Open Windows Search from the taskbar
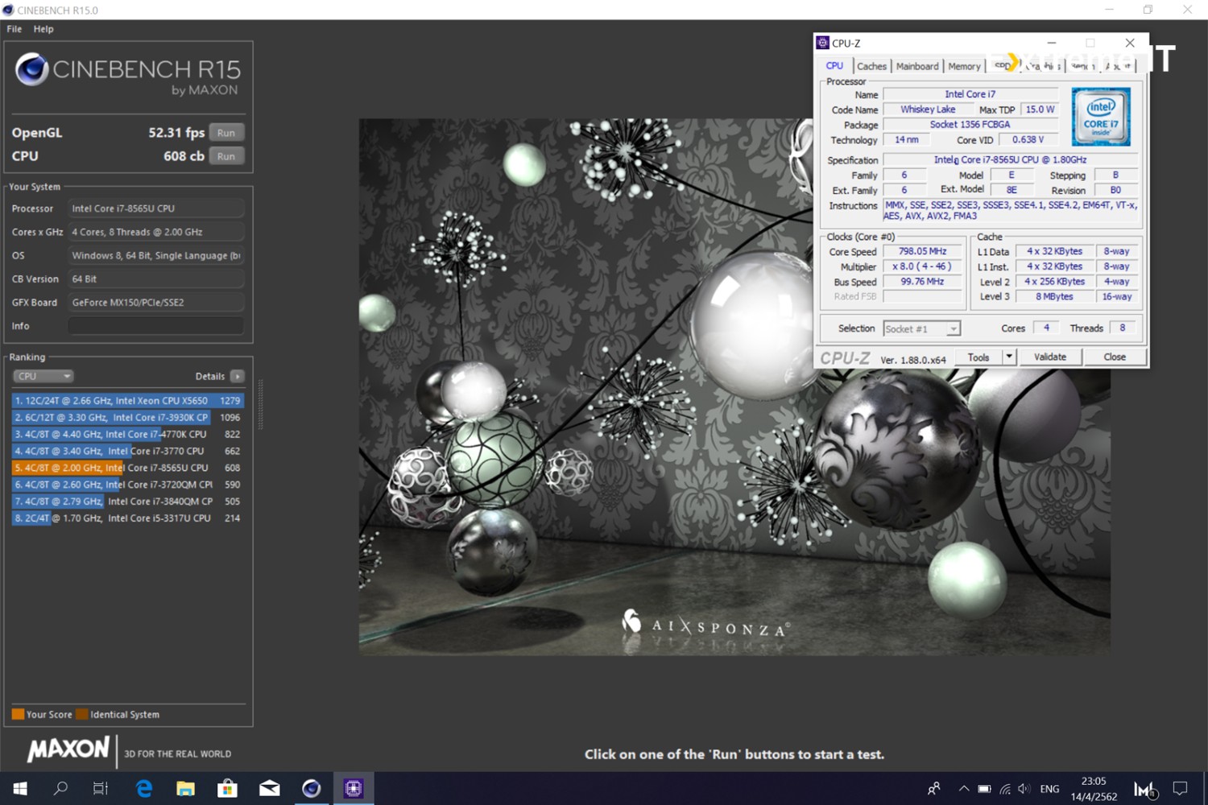 tap(60, 789)
